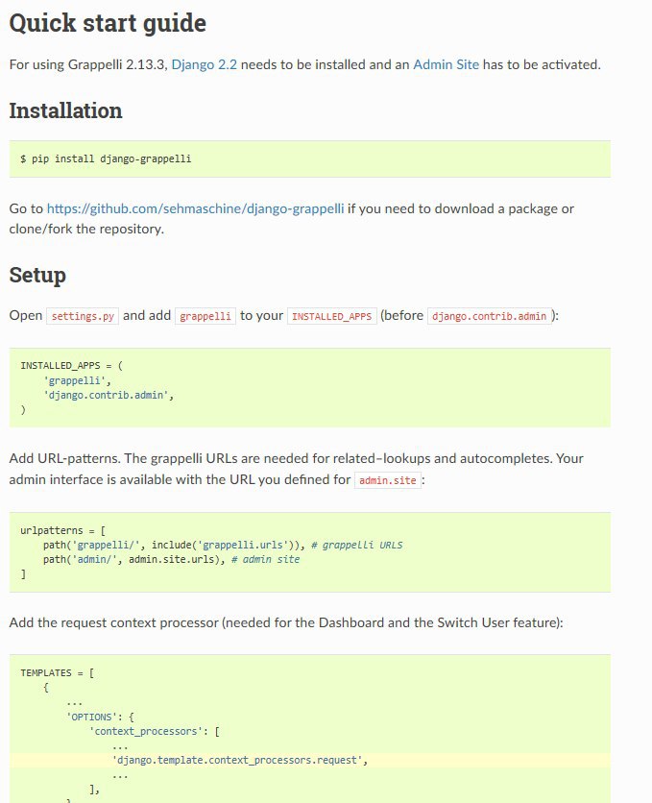
Task: Click the Setup section heading
Action: [37, 276]
